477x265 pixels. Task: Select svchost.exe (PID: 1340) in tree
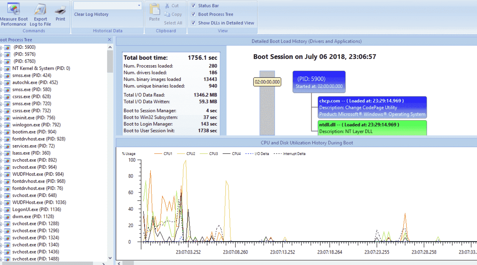pyautogui.click(x=36, y=245)
